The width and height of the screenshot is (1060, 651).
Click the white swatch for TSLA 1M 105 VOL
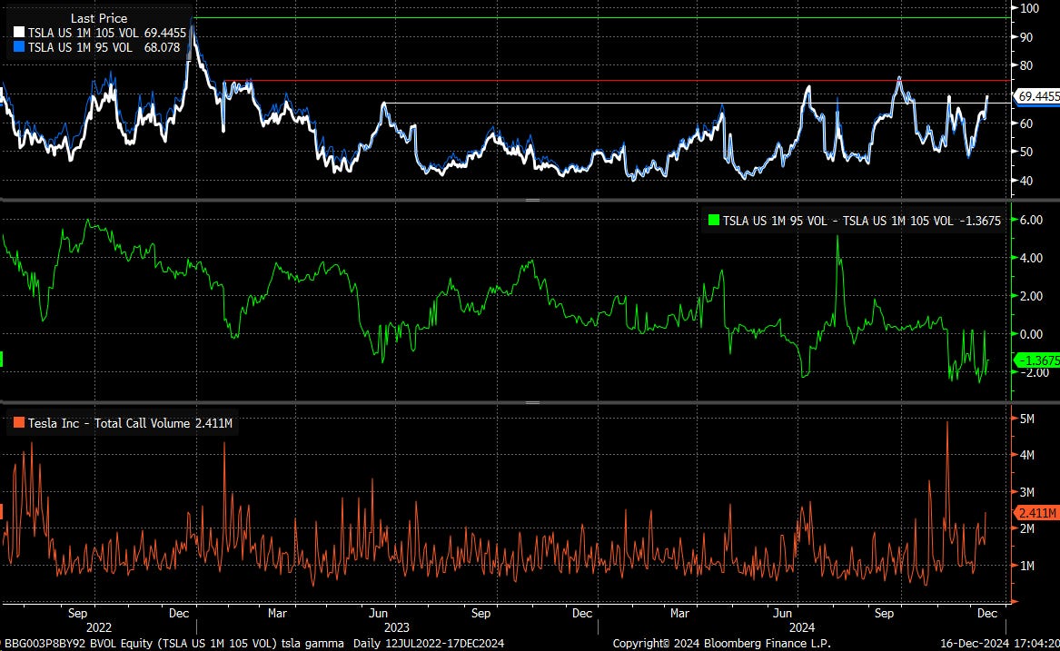coord(19,33)
